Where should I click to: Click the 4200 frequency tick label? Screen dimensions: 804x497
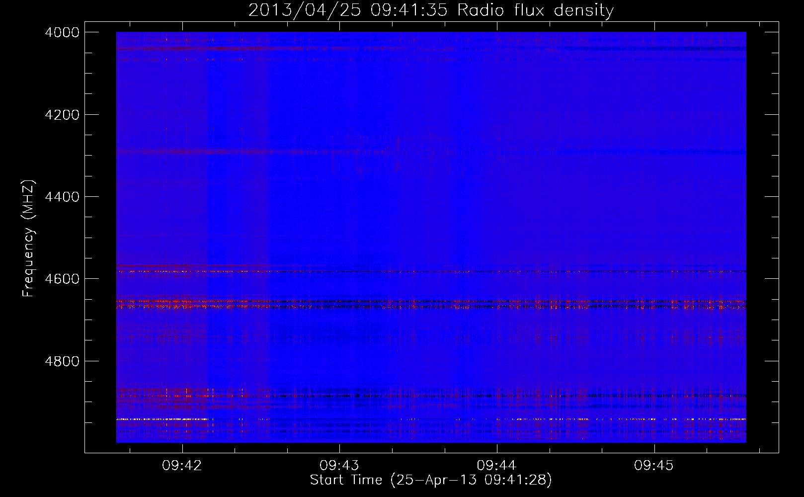[x=62, y=115]
